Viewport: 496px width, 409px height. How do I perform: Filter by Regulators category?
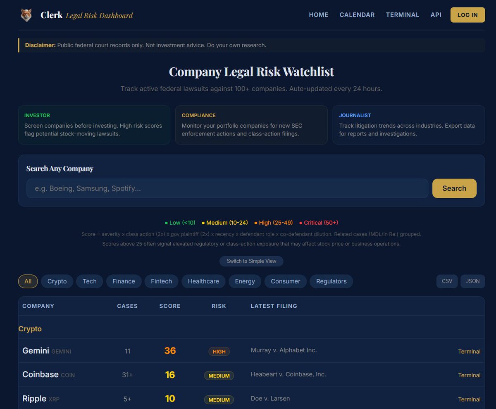click(331, 281)
